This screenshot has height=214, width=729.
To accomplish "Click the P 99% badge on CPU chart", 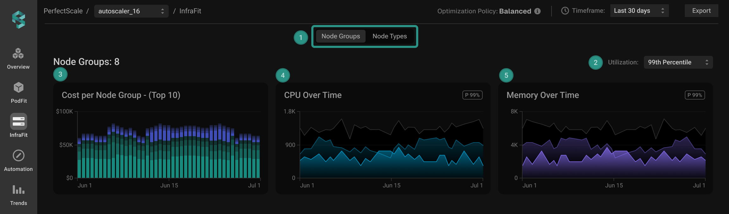I will (472, 95).
